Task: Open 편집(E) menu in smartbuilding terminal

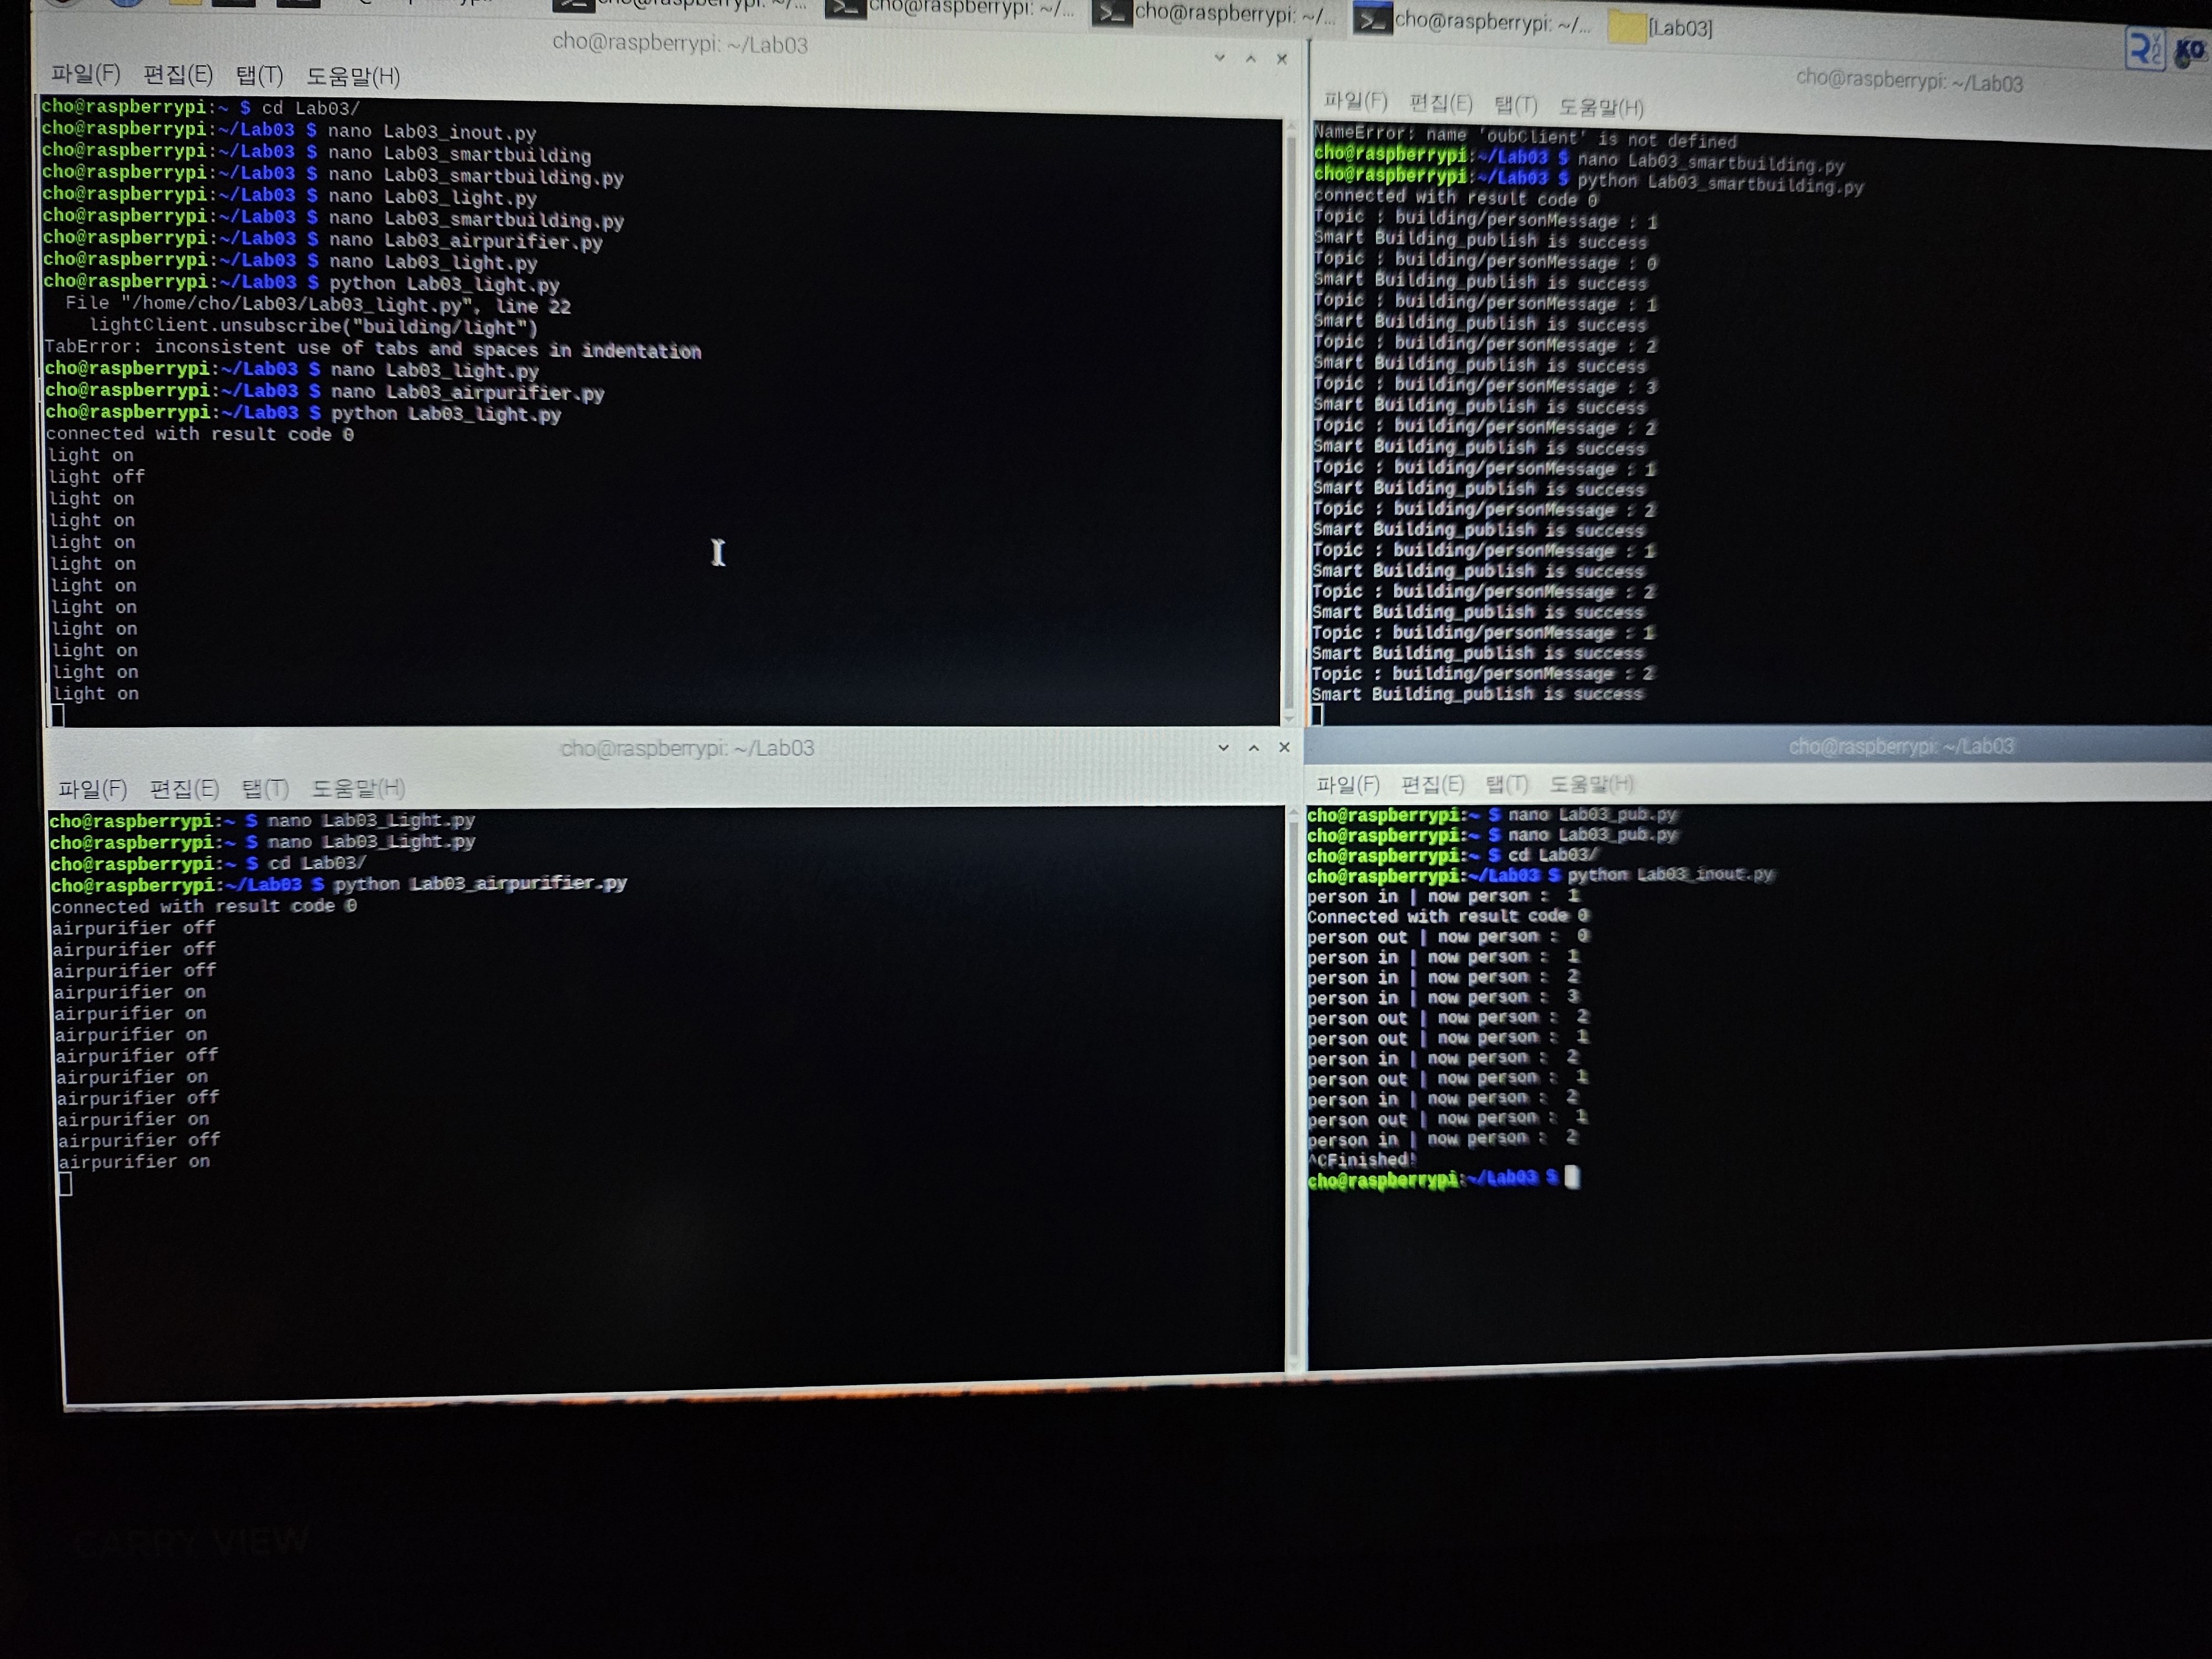Action: point(1440,103)
